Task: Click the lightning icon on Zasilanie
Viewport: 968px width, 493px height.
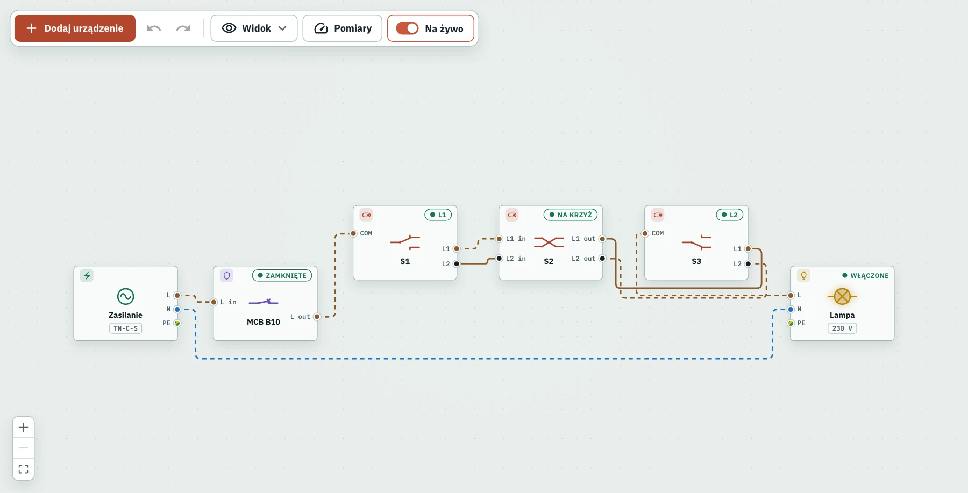Action: click(x=87, y=275)
